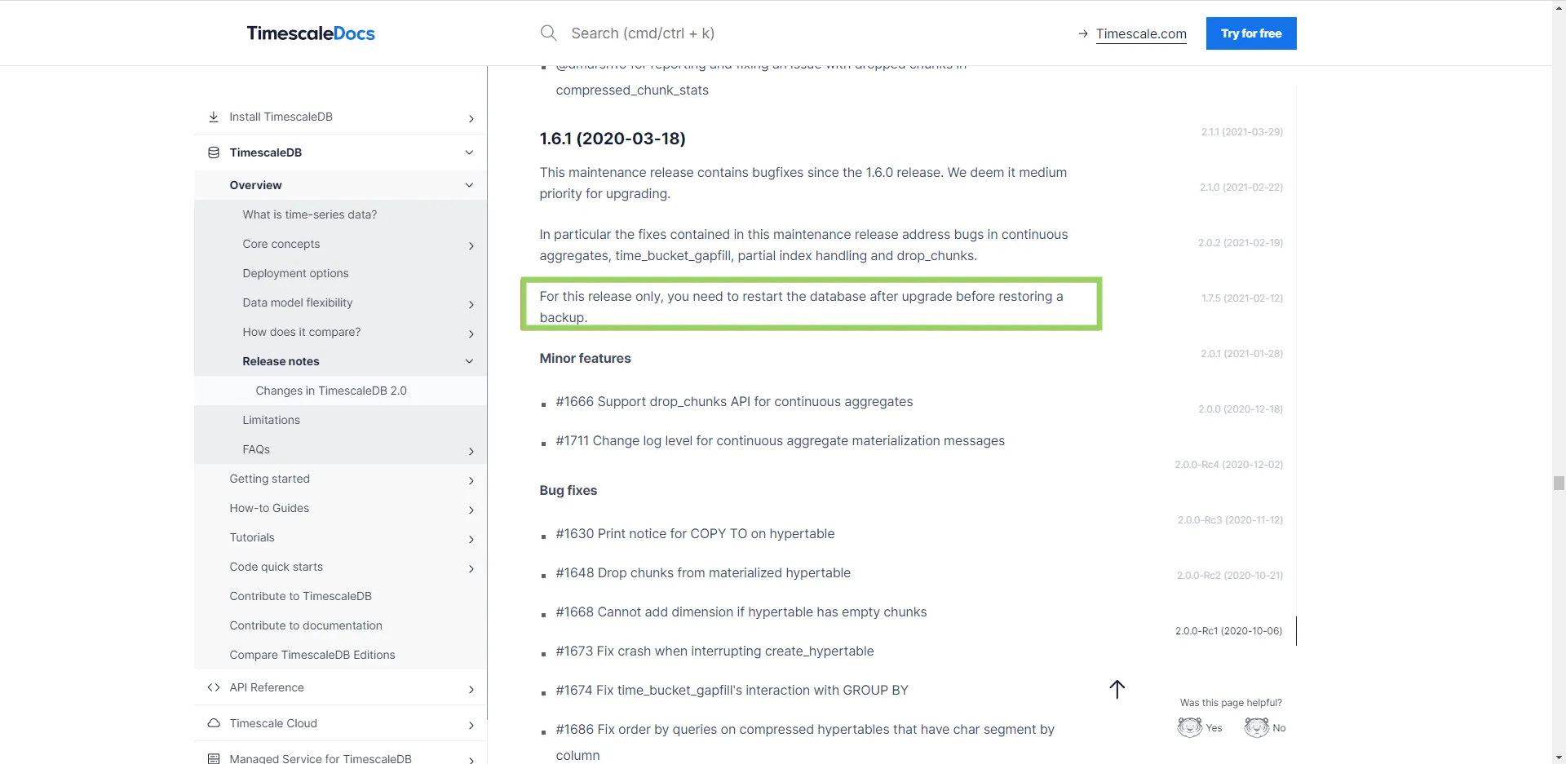Click the Timescale Cloud cloud icon
The width and height of the screenshot is (1566, 764).
pos(214,723)
